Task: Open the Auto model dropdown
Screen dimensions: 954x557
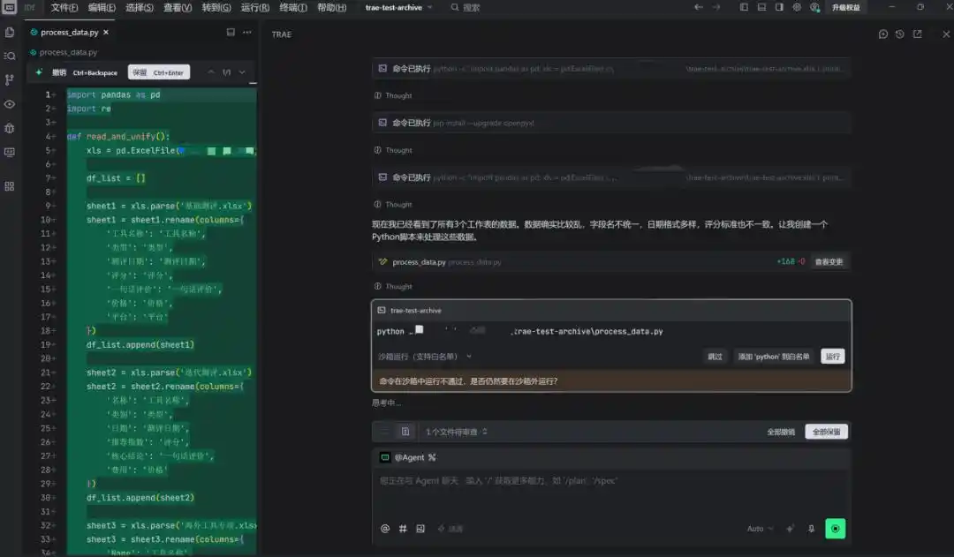Action: click(x=761, y=529)
